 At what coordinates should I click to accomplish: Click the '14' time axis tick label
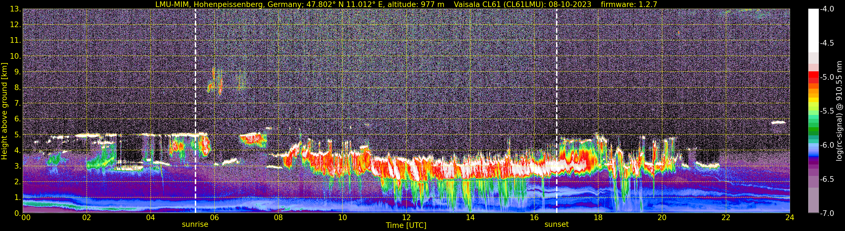click(470, 218)
